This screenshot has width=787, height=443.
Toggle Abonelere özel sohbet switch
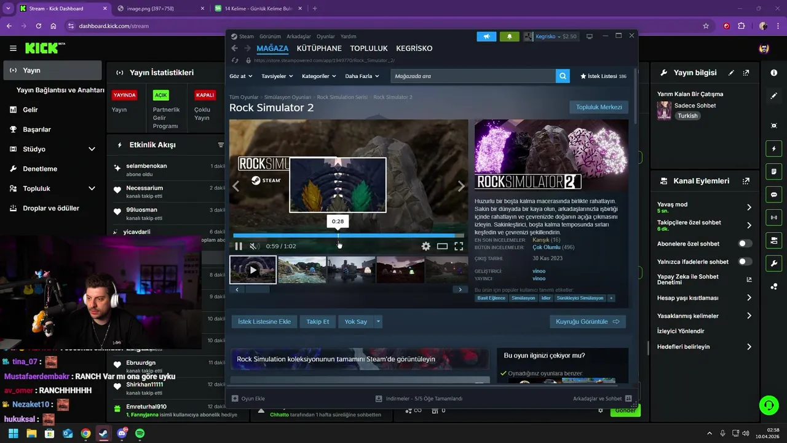[x=745, y=244]
